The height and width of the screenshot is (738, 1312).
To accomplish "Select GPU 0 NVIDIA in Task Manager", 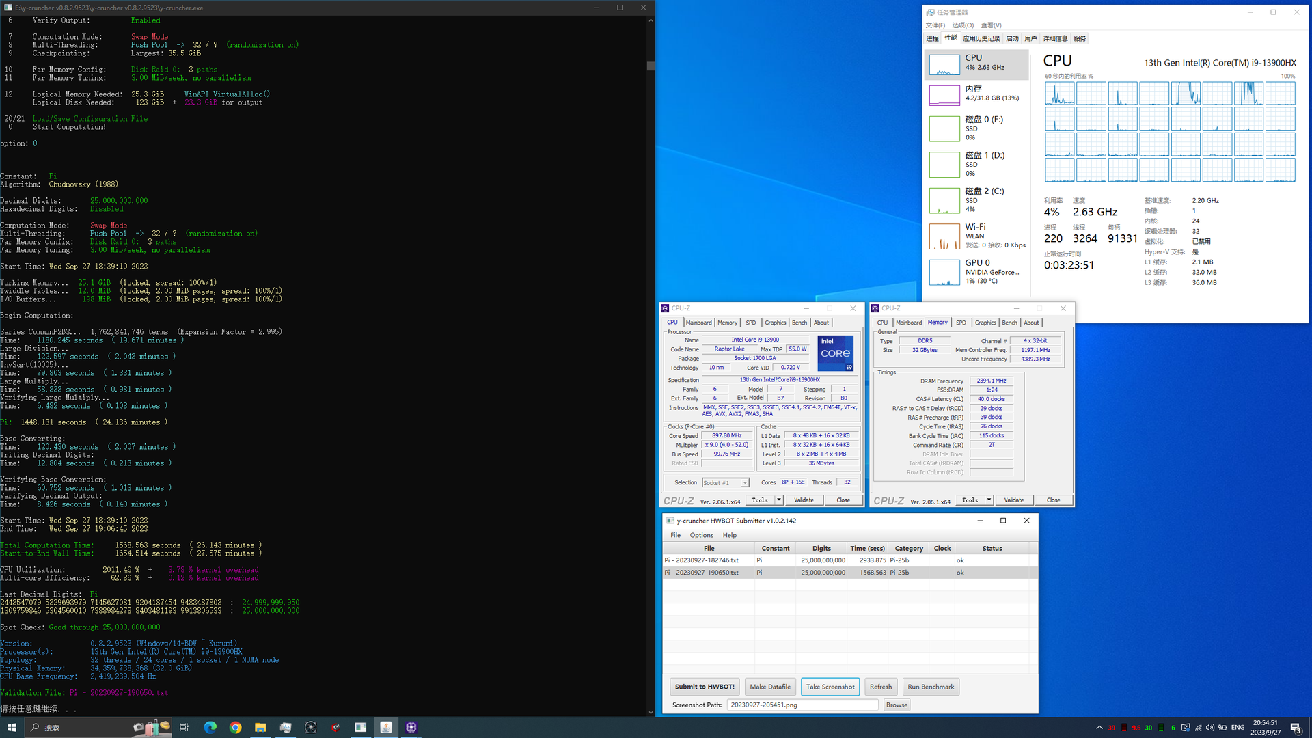I will [x=976, y=271].
